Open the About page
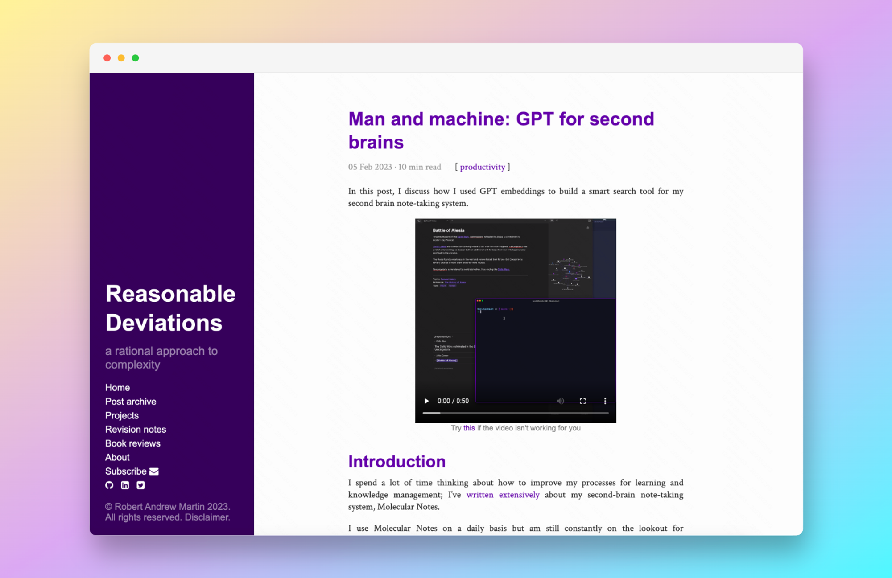The height and width of the screenshot is (578, 892). [117, 457]
